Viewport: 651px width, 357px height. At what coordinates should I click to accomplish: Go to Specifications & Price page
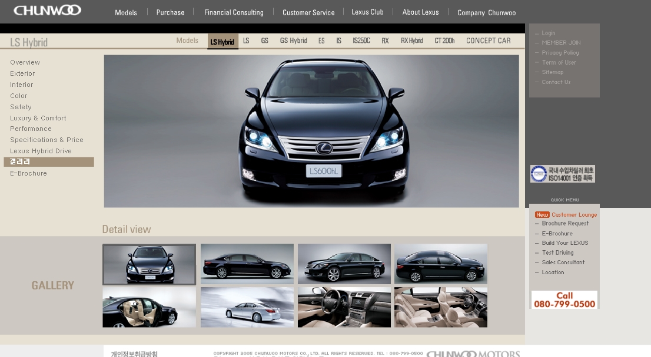coord(46,140)
